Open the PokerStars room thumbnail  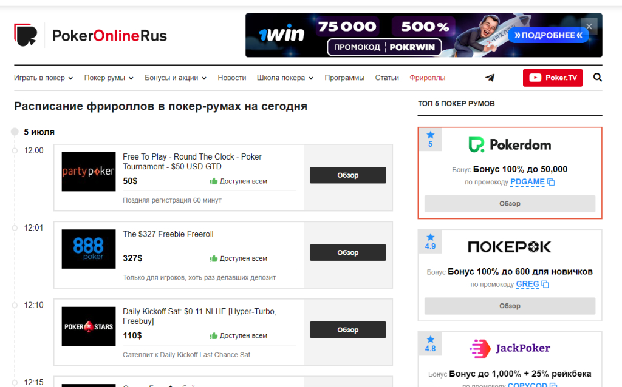click(89, 326)
